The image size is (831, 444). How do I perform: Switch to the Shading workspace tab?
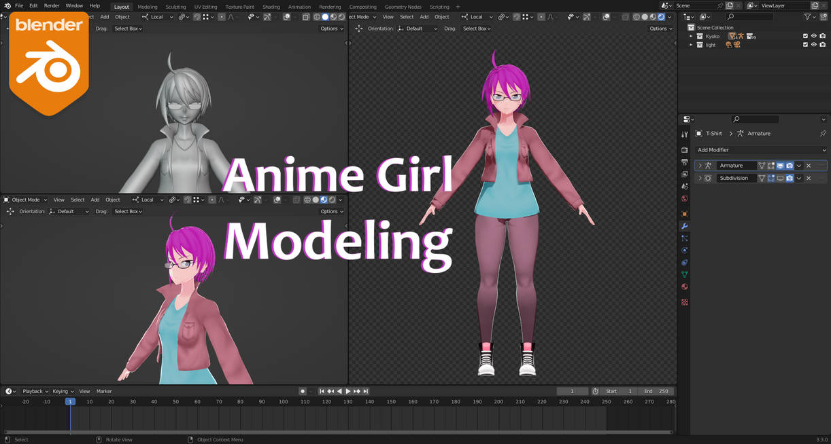[x=271, y=7]
